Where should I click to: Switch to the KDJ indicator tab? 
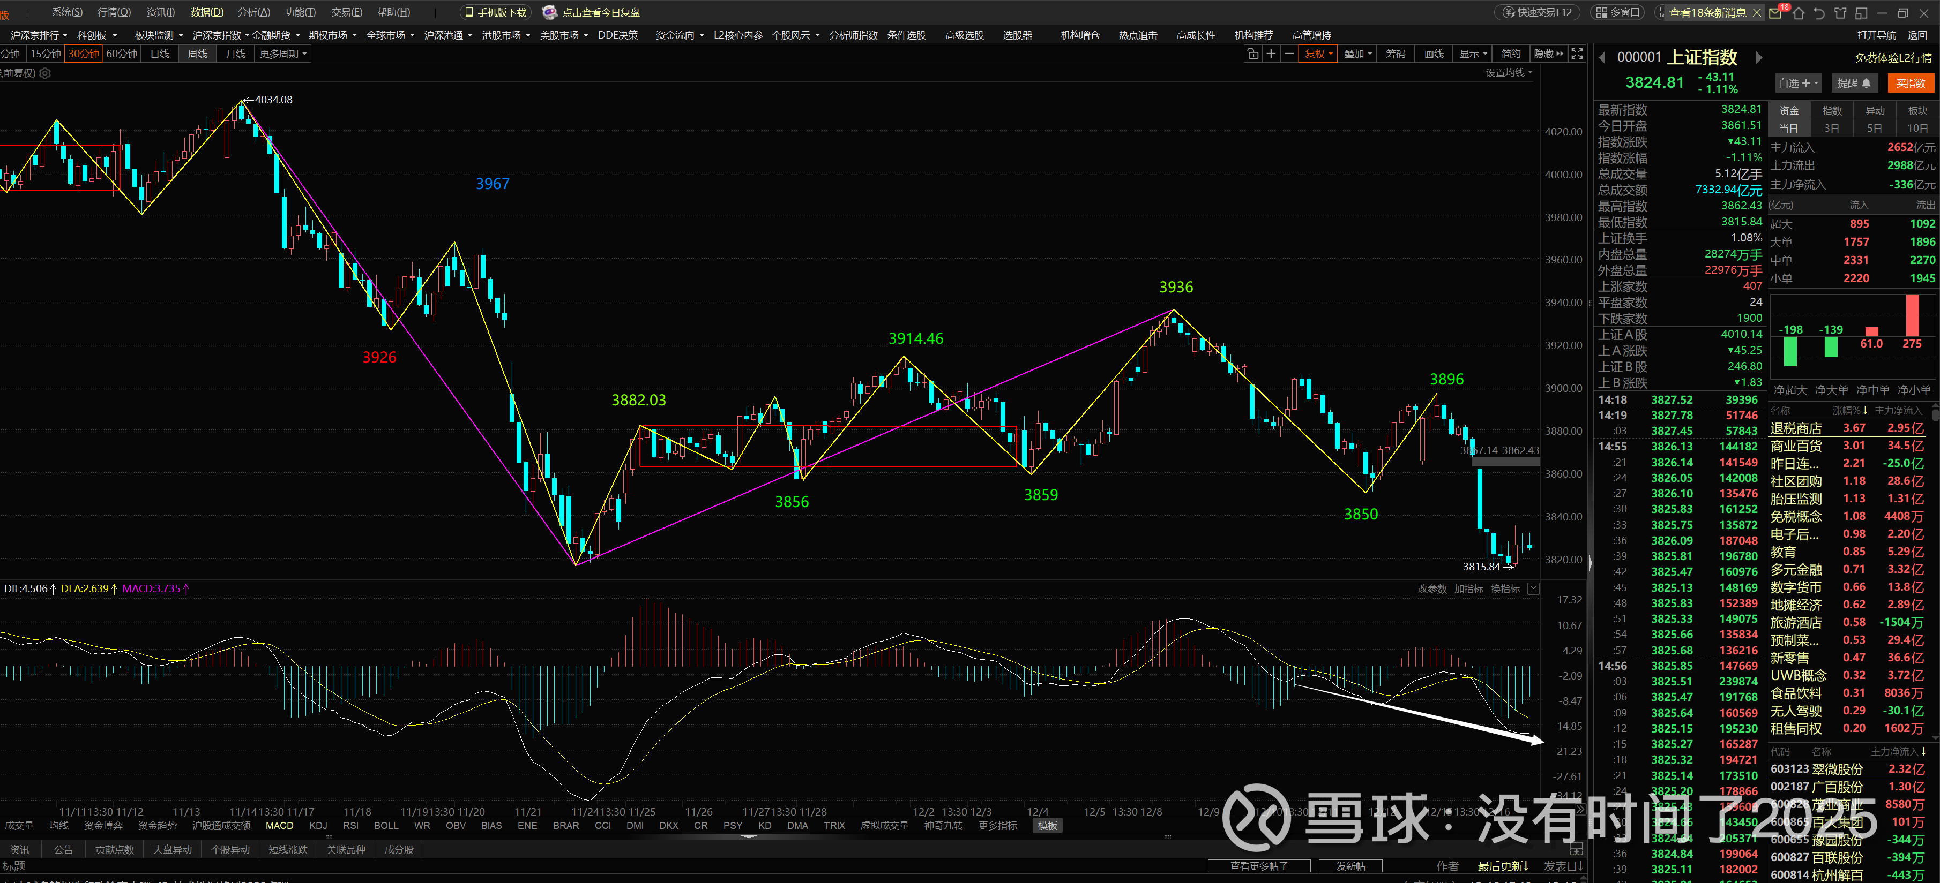318,826
